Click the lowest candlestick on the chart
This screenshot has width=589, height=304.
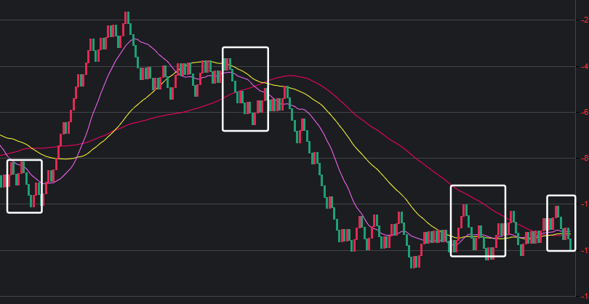413,262
